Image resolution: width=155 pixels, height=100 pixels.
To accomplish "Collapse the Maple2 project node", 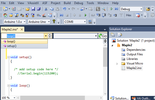I will [x=112, y=45].
